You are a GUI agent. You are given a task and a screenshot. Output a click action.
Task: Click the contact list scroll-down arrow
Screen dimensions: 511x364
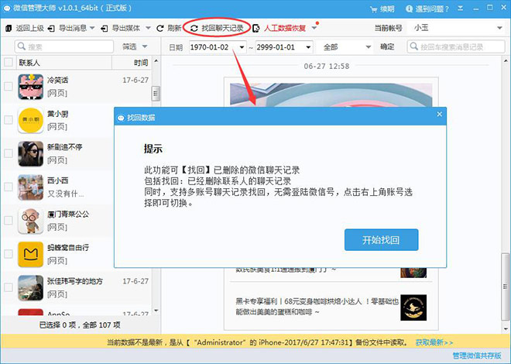coord(156,311)
